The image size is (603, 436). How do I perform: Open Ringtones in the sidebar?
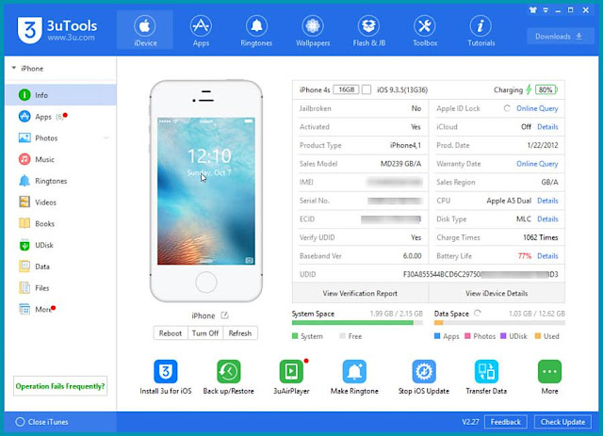[x=60, y=181]
